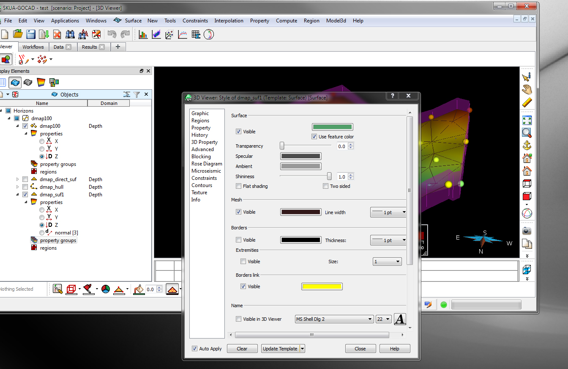The width and height of the screenshot is (568, 369).
Task: Click the Update Template button
Action: pyautogui.click(x=280, y=349)
